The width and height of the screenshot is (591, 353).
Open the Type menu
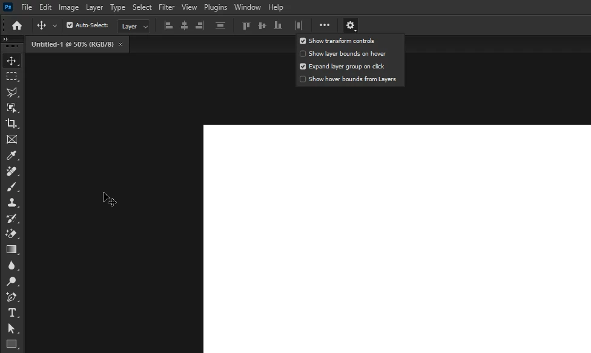click(x=117, y=7)
